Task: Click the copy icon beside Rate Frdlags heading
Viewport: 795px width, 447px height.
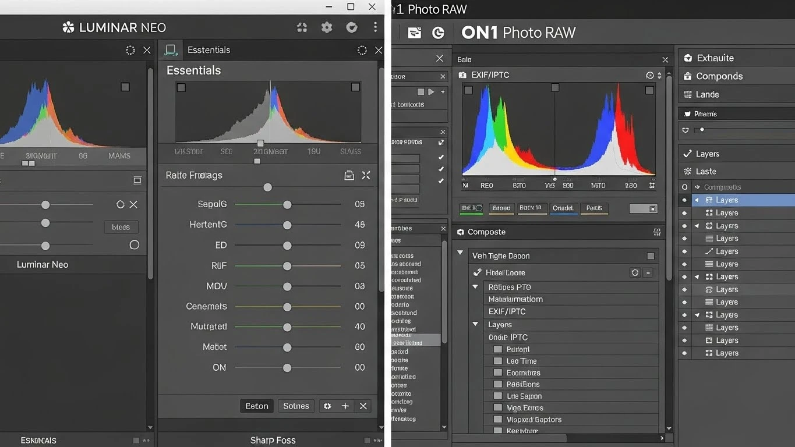Action: (349, 175)
